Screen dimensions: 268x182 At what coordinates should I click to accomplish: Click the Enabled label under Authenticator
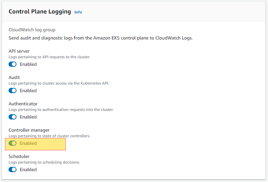click(x=28, y=117)
